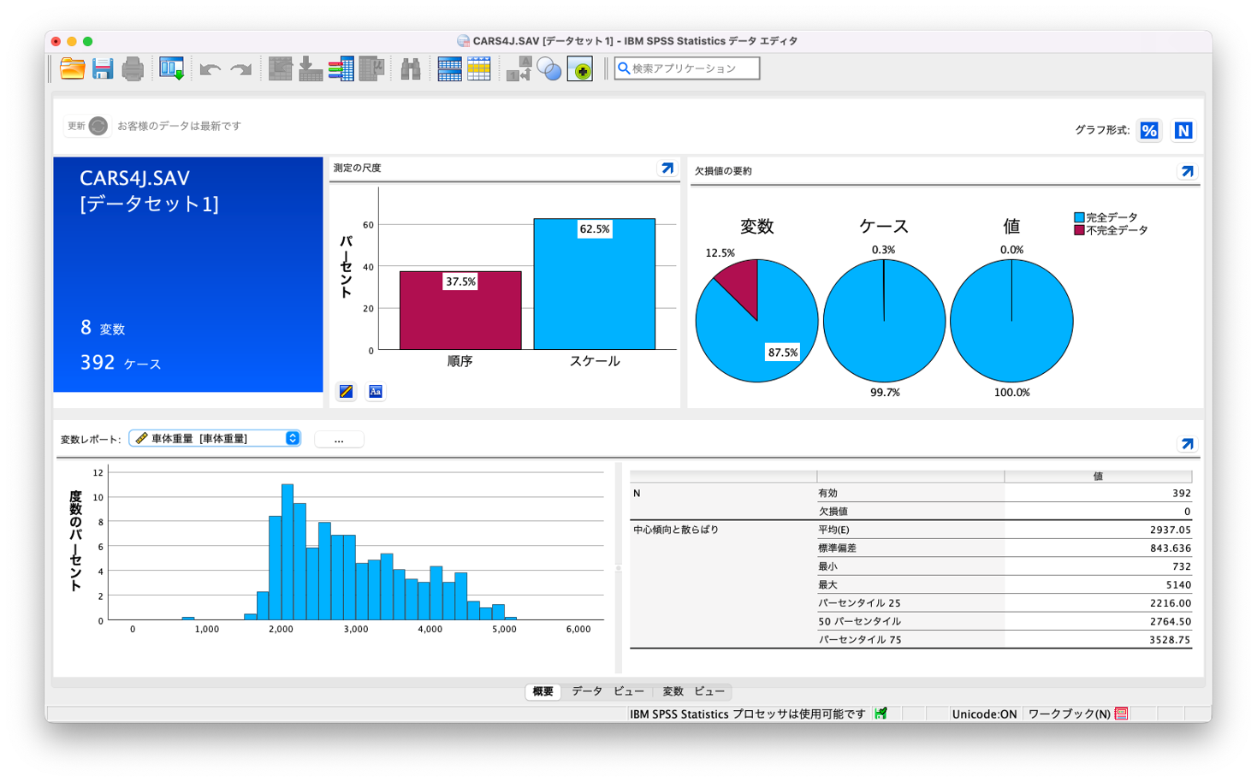
Task: Pop out the 測定の尺度 panel via arrow icon
Action: click(667, 169)
